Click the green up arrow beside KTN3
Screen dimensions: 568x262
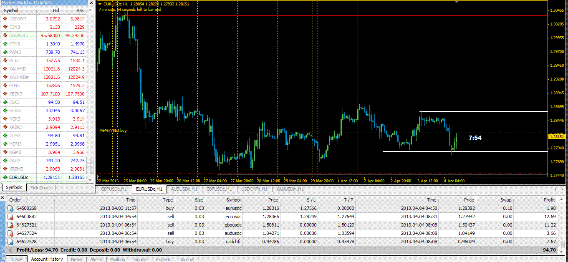[5, 44]
